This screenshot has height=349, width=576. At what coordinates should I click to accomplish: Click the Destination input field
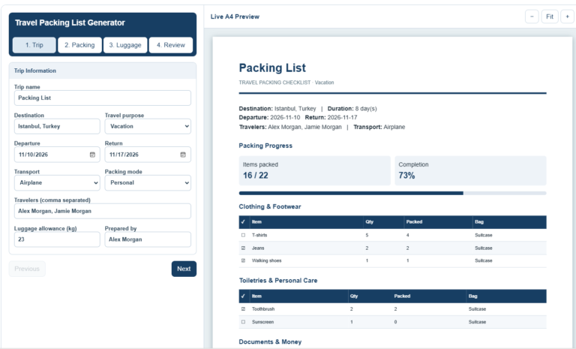click(x=57, y=126)
